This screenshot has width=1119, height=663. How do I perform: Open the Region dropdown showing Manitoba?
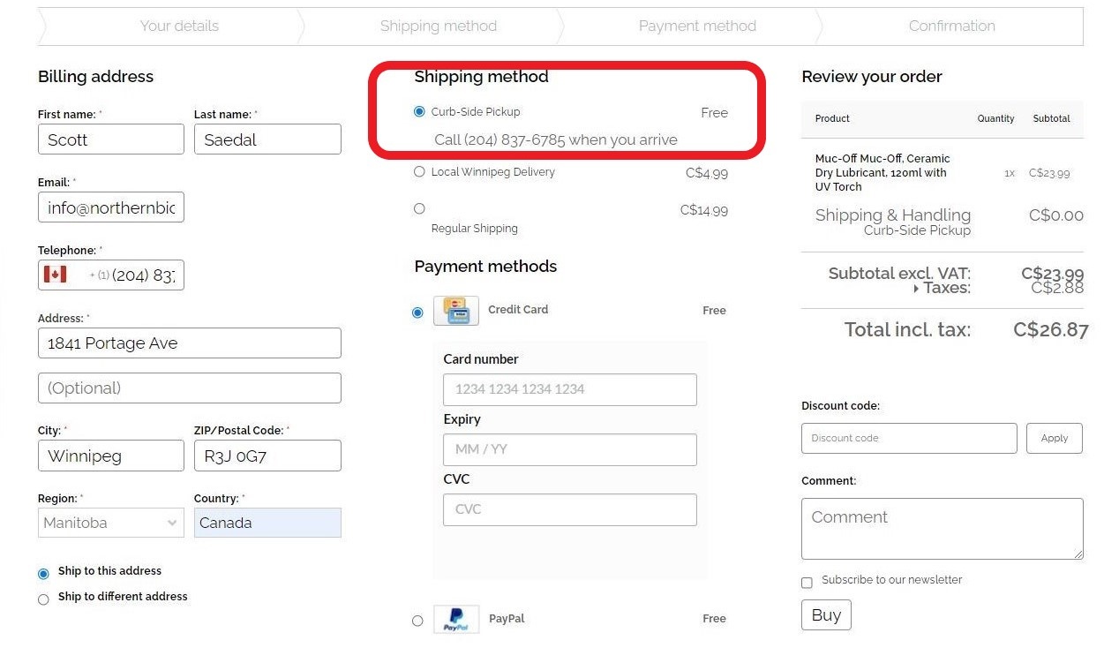click(111, 523)
